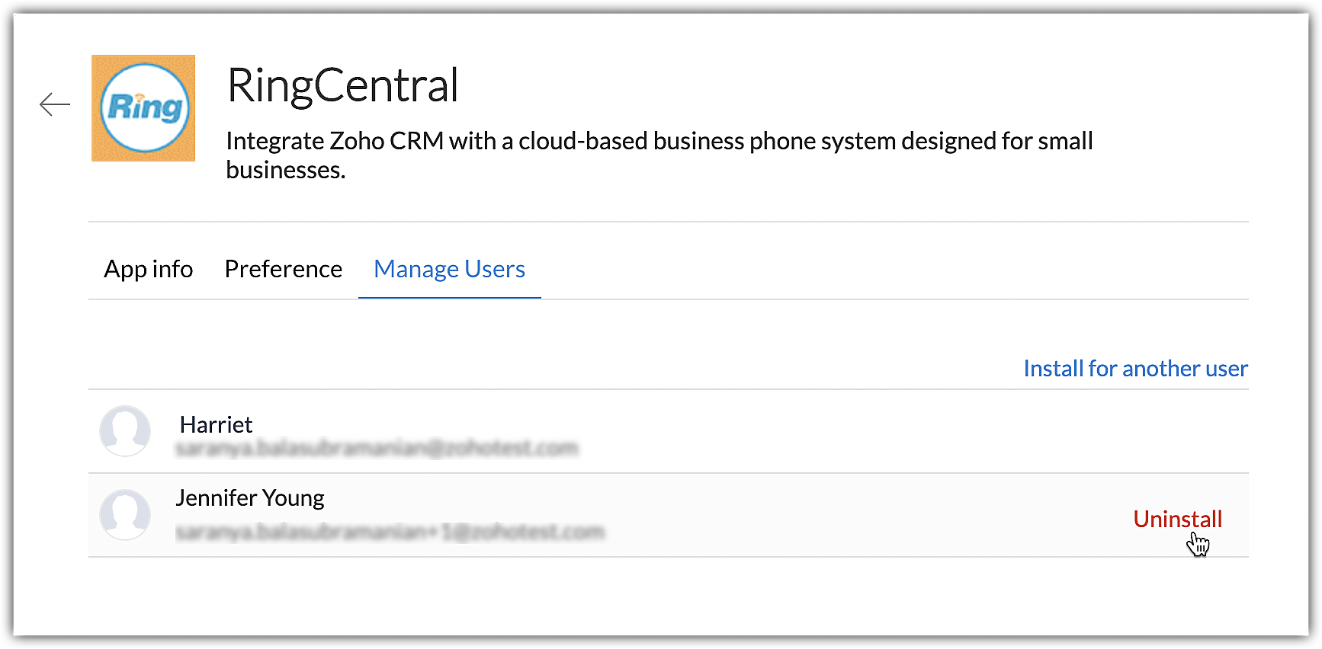
Task: Click Install for another user link
Action: pos(1135,369)
